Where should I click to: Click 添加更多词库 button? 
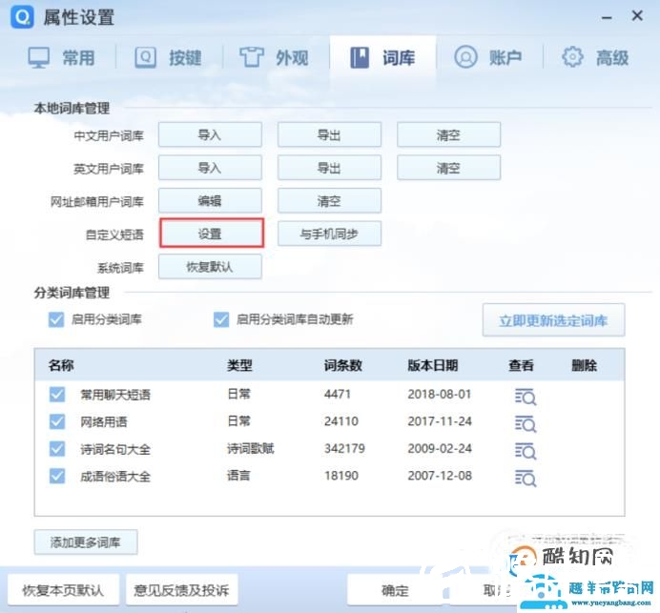coord(86,541)
